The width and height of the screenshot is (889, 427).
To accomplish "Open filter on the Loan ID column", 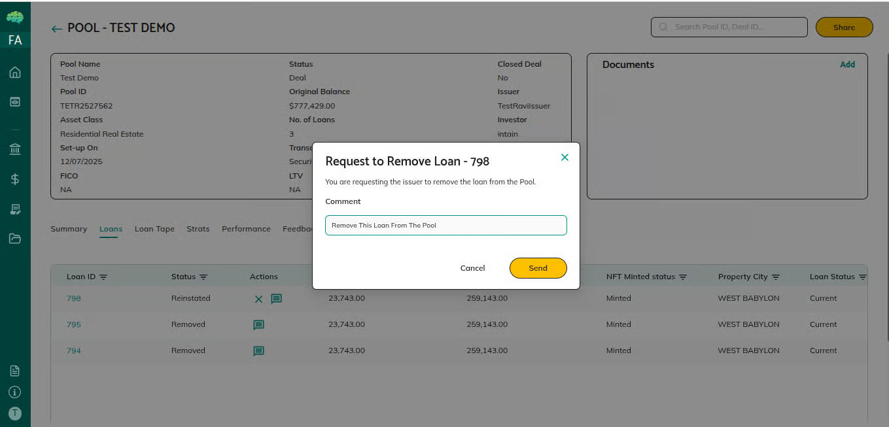I will (103, 277).
